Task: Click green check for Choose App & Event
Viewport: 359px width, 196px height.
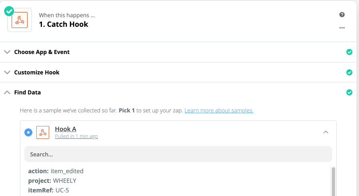Action: point(349,52)
